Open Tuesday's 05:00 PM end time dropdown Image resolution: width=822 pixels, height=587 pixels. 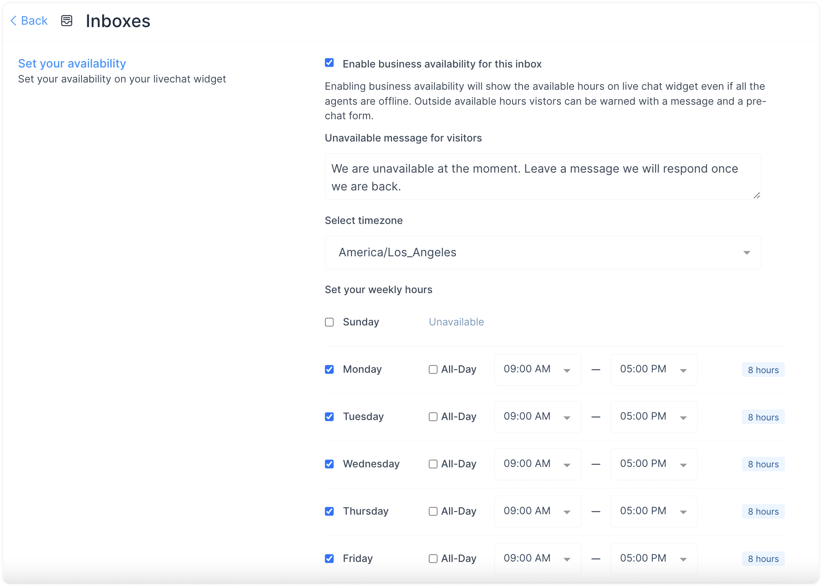pyautogui.click(x=654, y=417)
